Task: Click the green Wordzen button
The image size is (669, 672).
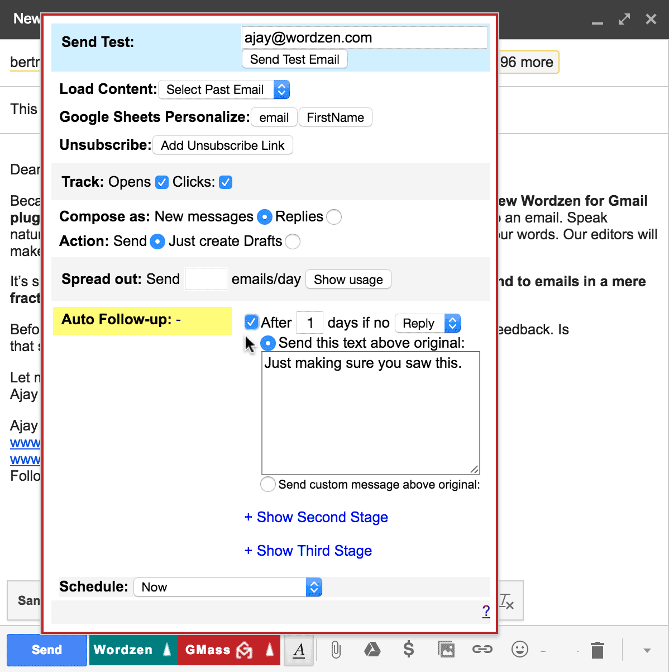Action: pos(123,650)
